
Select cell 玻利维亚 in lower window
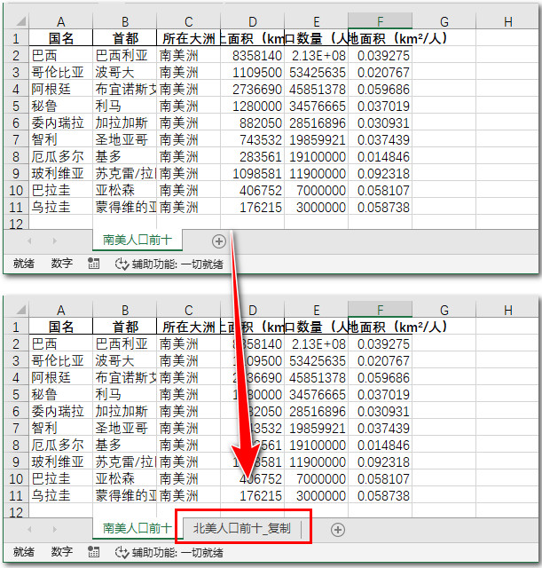pos(61,461)
